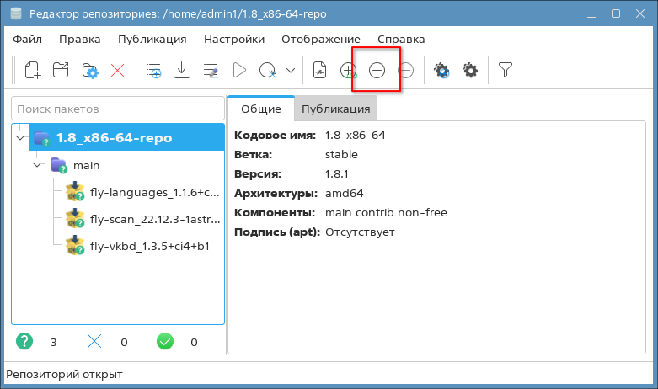Open the Публикация menu
This screenshot has width=658, height=389.
(152, 39)
